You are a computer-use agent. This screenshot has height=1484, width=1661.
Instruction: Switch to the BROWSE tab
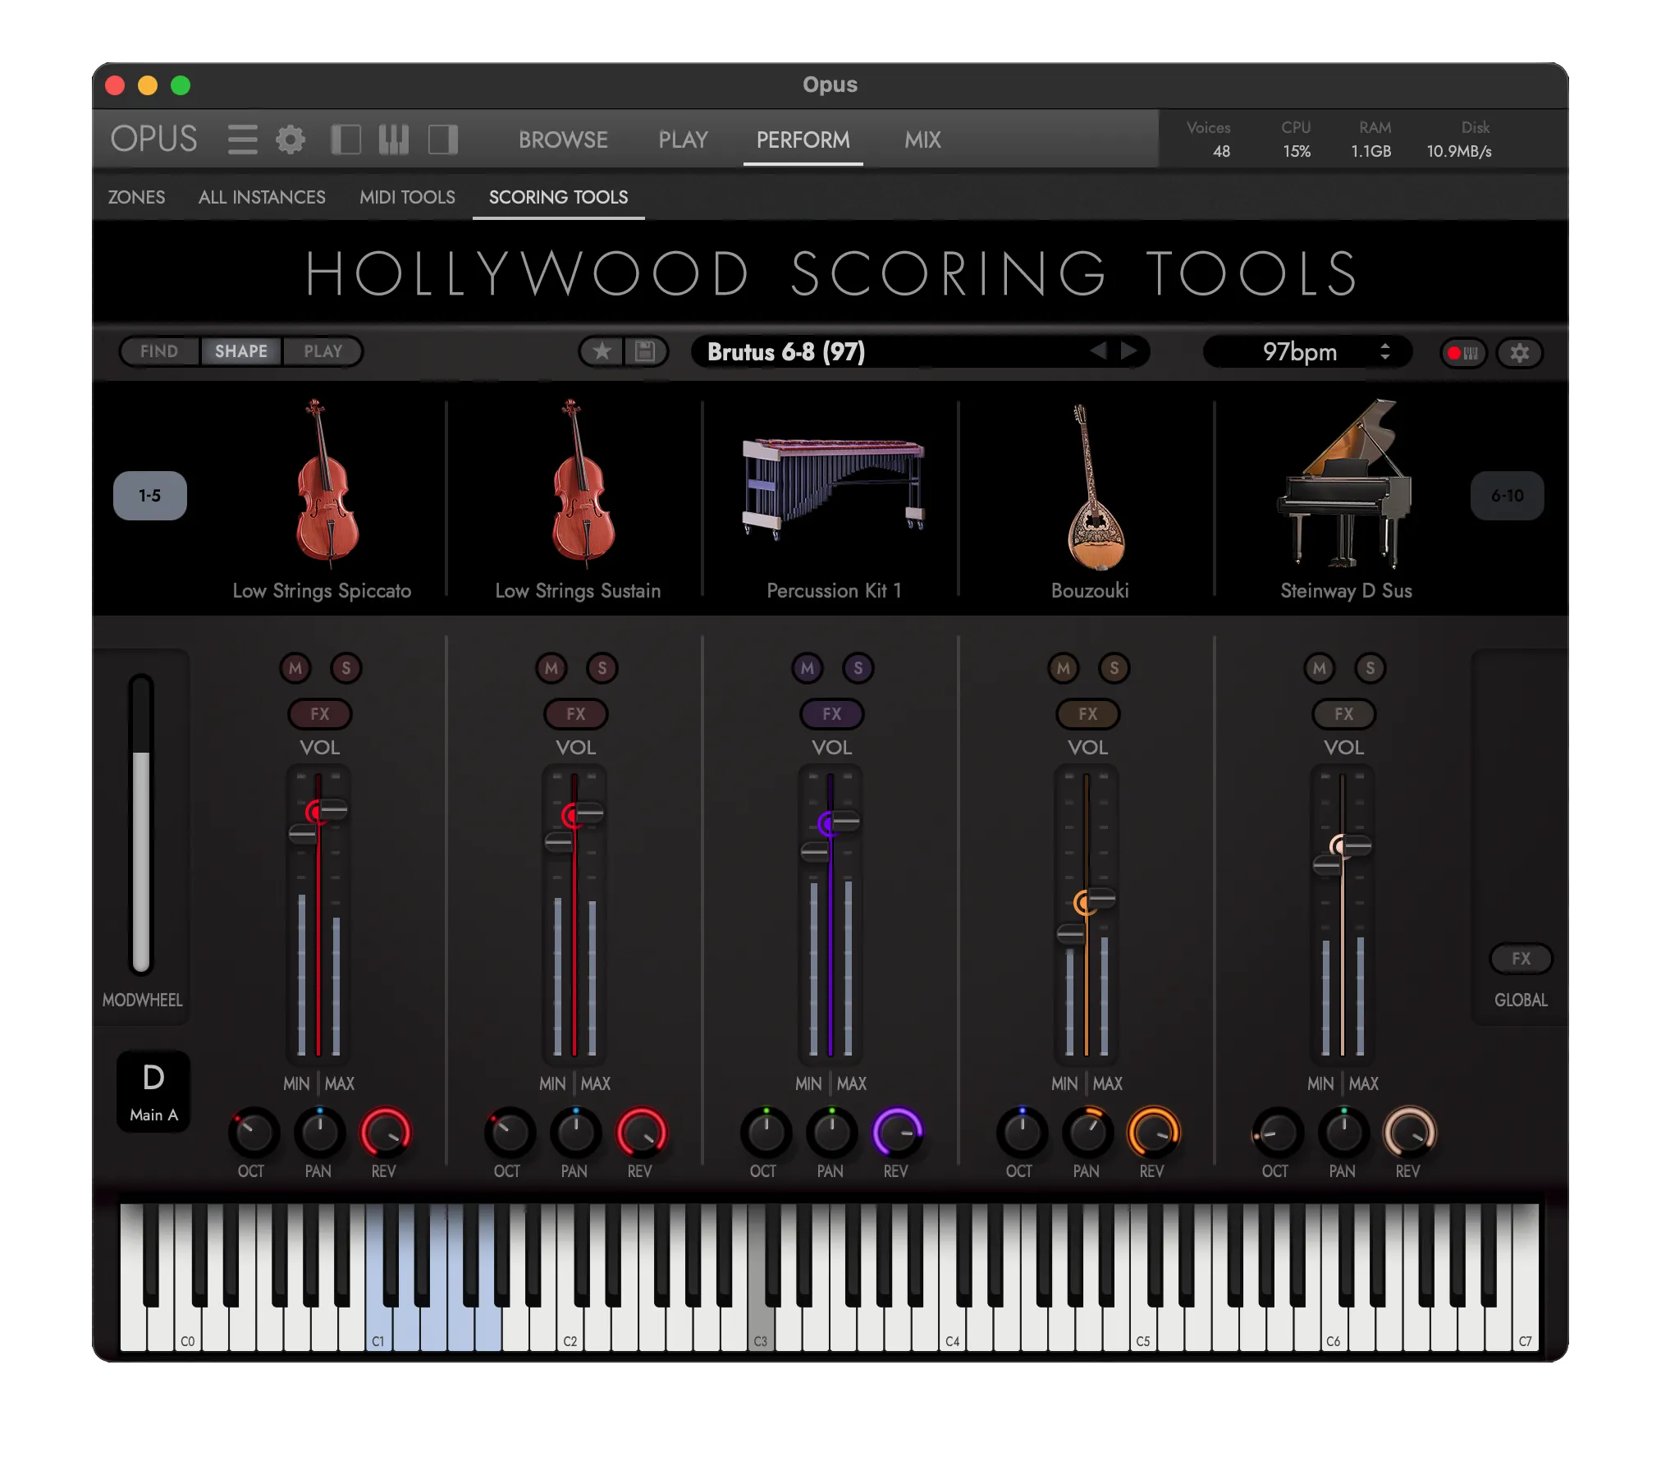563,140
